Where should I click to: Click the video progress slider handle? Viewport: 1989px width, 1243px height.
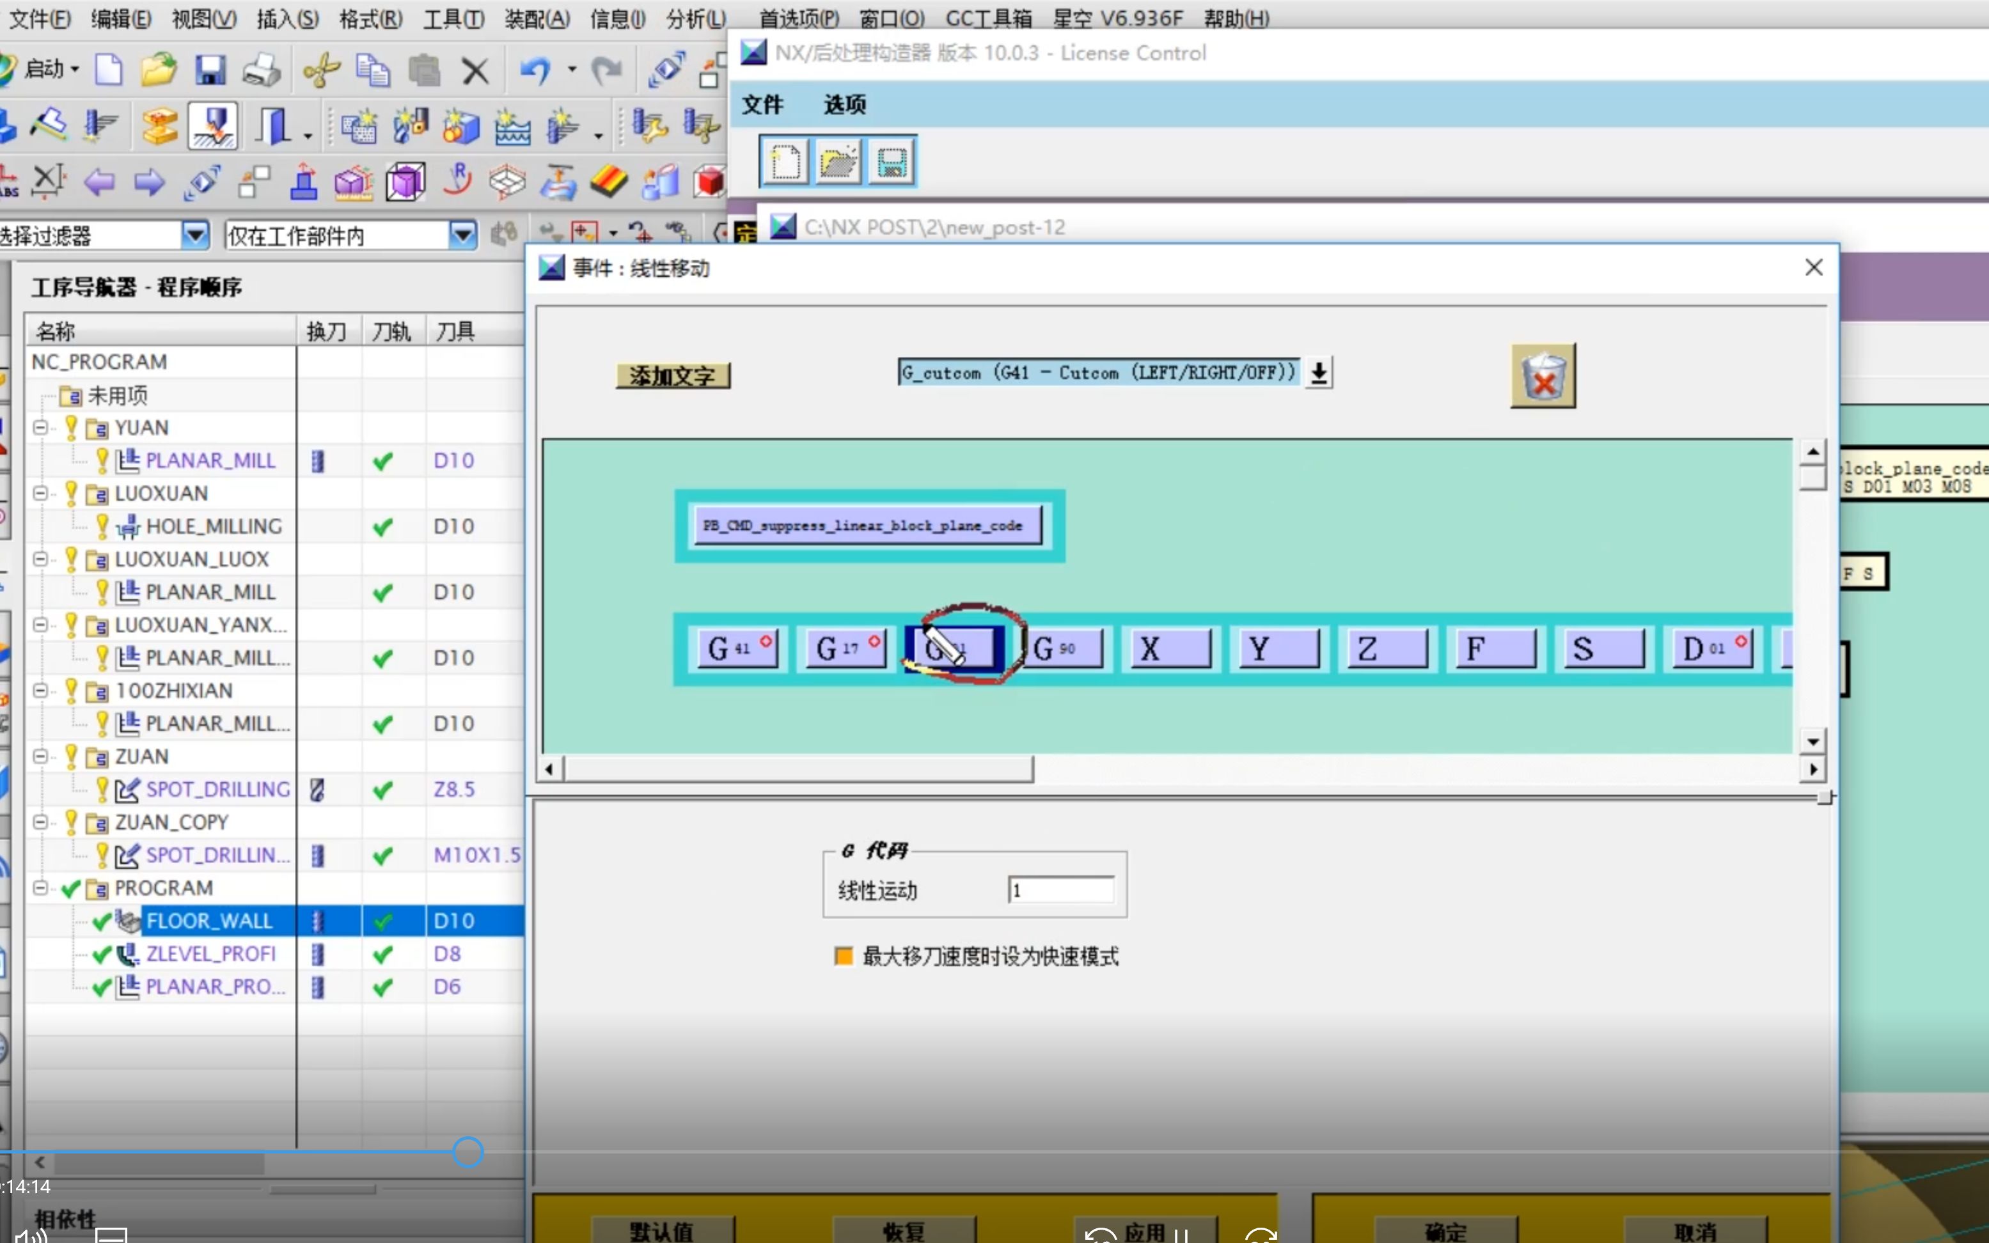pyautogui.click(x=468, y=1152)
